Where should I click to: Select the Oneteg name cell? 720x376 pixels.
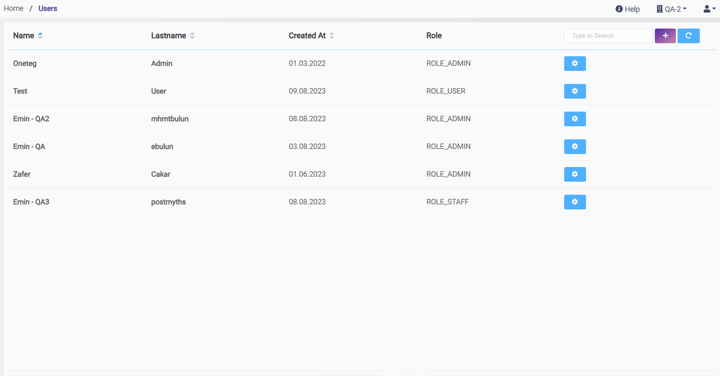pos(25,63)
